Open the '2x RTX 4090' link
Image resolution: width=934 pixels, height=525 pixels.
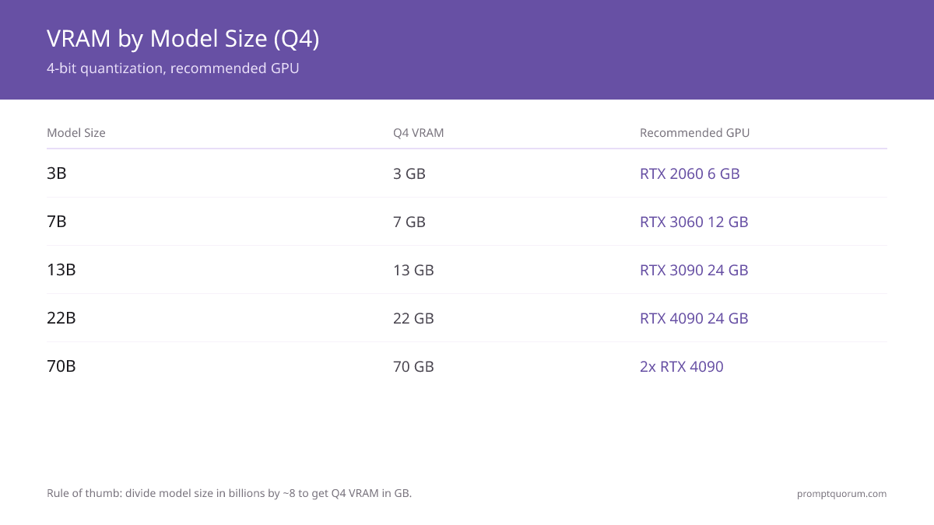682,366
